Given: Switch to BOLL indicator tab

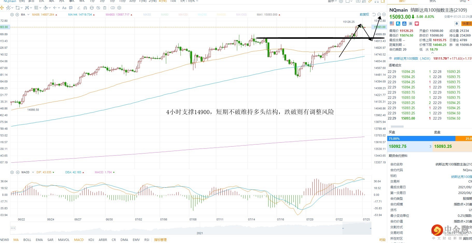Looking at the screenshot, I should click(x=27, y=240).
